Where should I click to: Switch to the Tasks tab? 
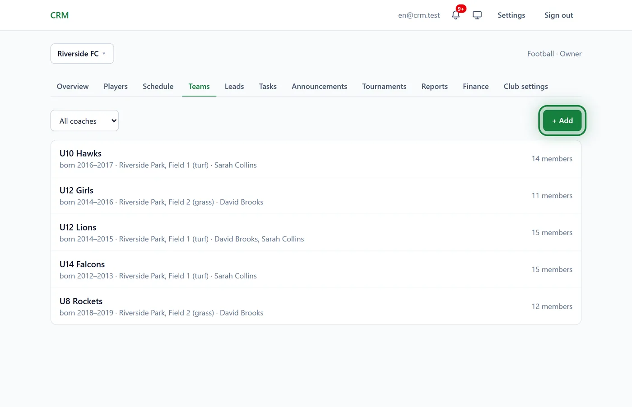(268, 86)
